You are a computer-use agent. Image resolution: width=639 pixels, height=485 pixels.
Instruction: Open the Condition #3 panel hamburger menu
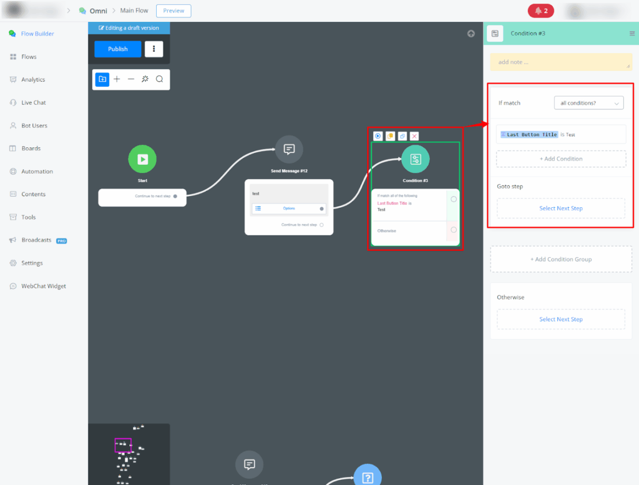pyautogui.click(x=632, y=33)
